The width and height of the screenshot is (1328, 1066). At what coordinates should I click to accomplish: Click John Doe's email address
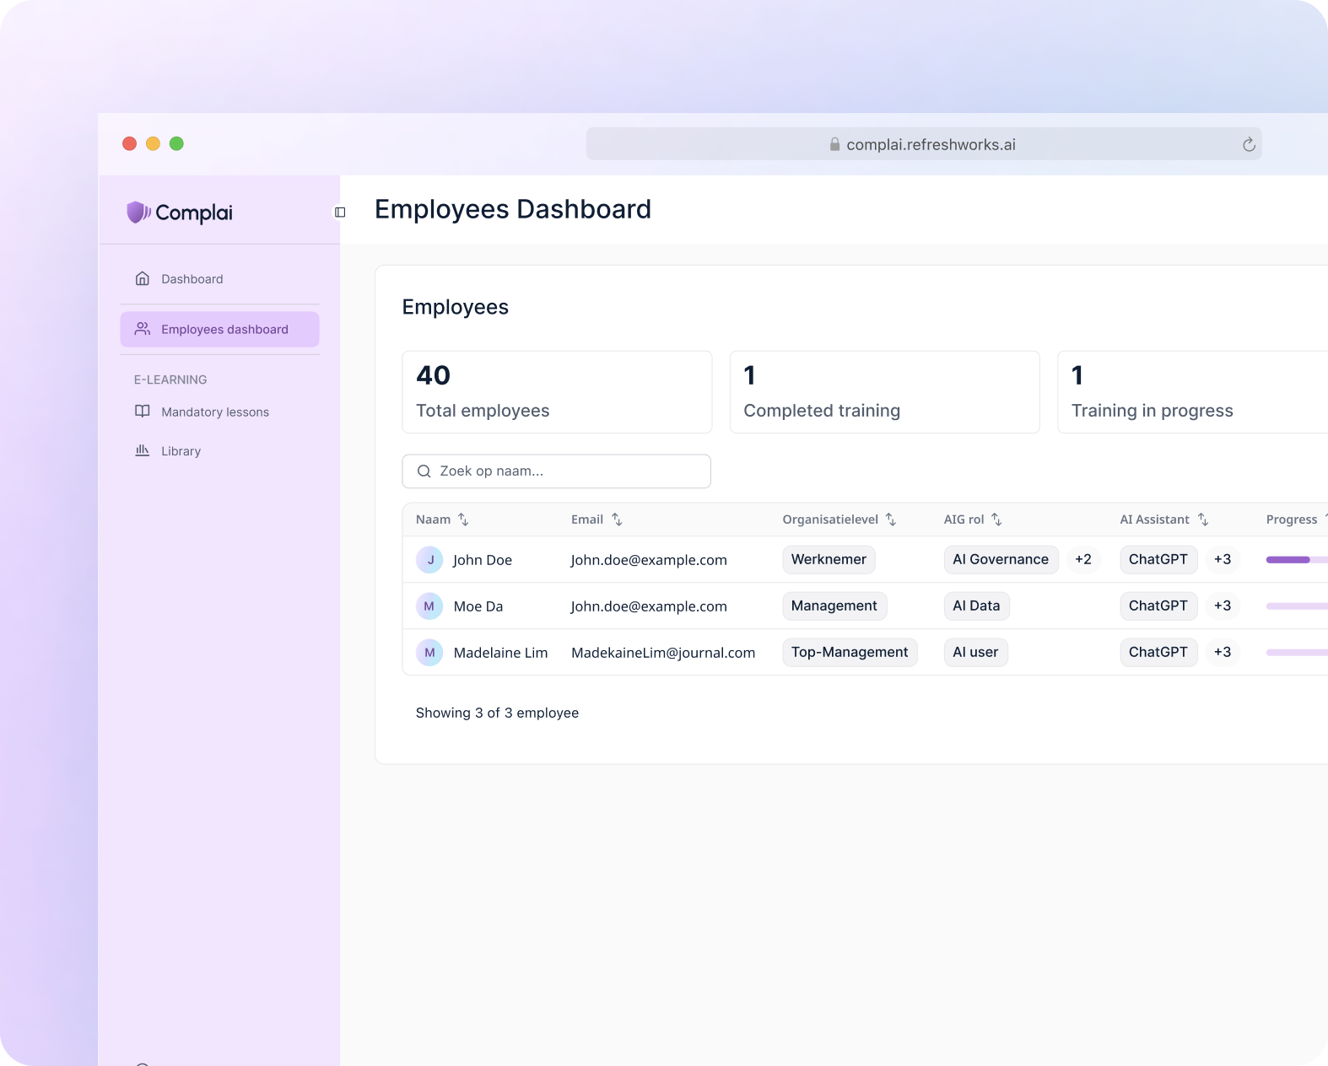click(649, 560)
